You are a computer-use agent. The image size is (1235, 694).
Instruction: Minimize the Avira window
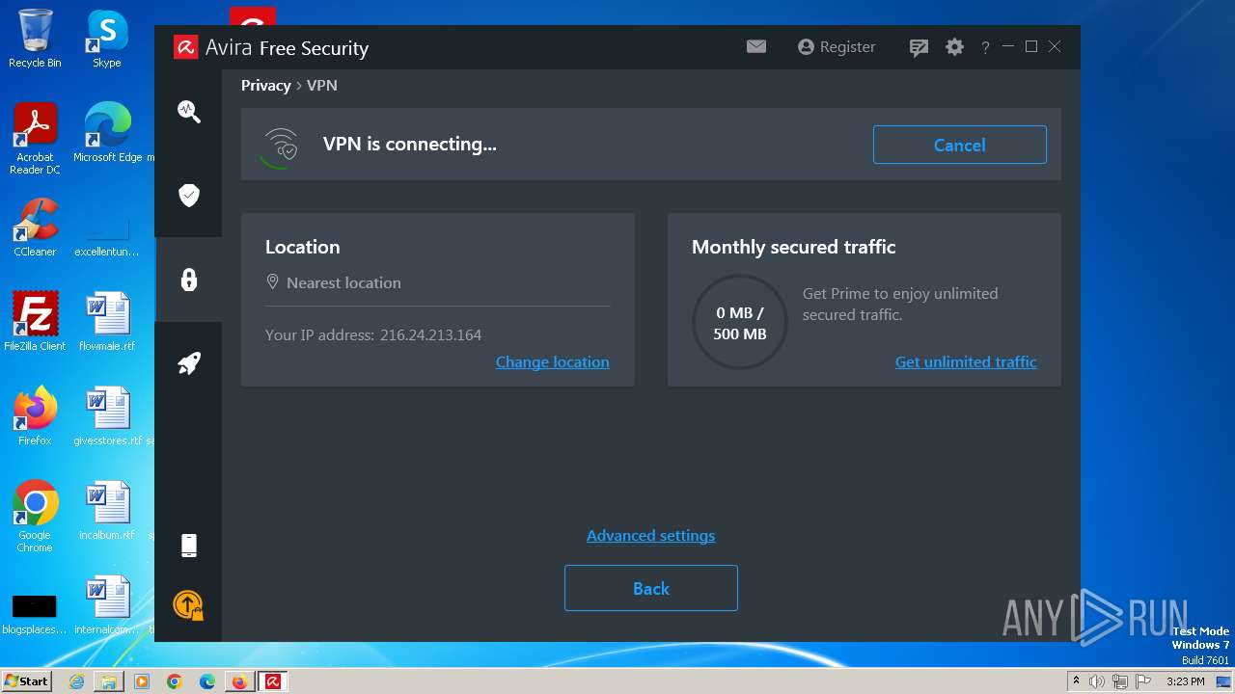(x=1008, y=46)
